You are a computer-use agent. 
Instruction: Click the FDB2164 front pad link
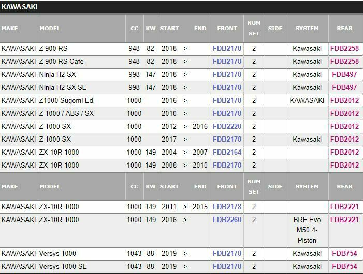227,153
